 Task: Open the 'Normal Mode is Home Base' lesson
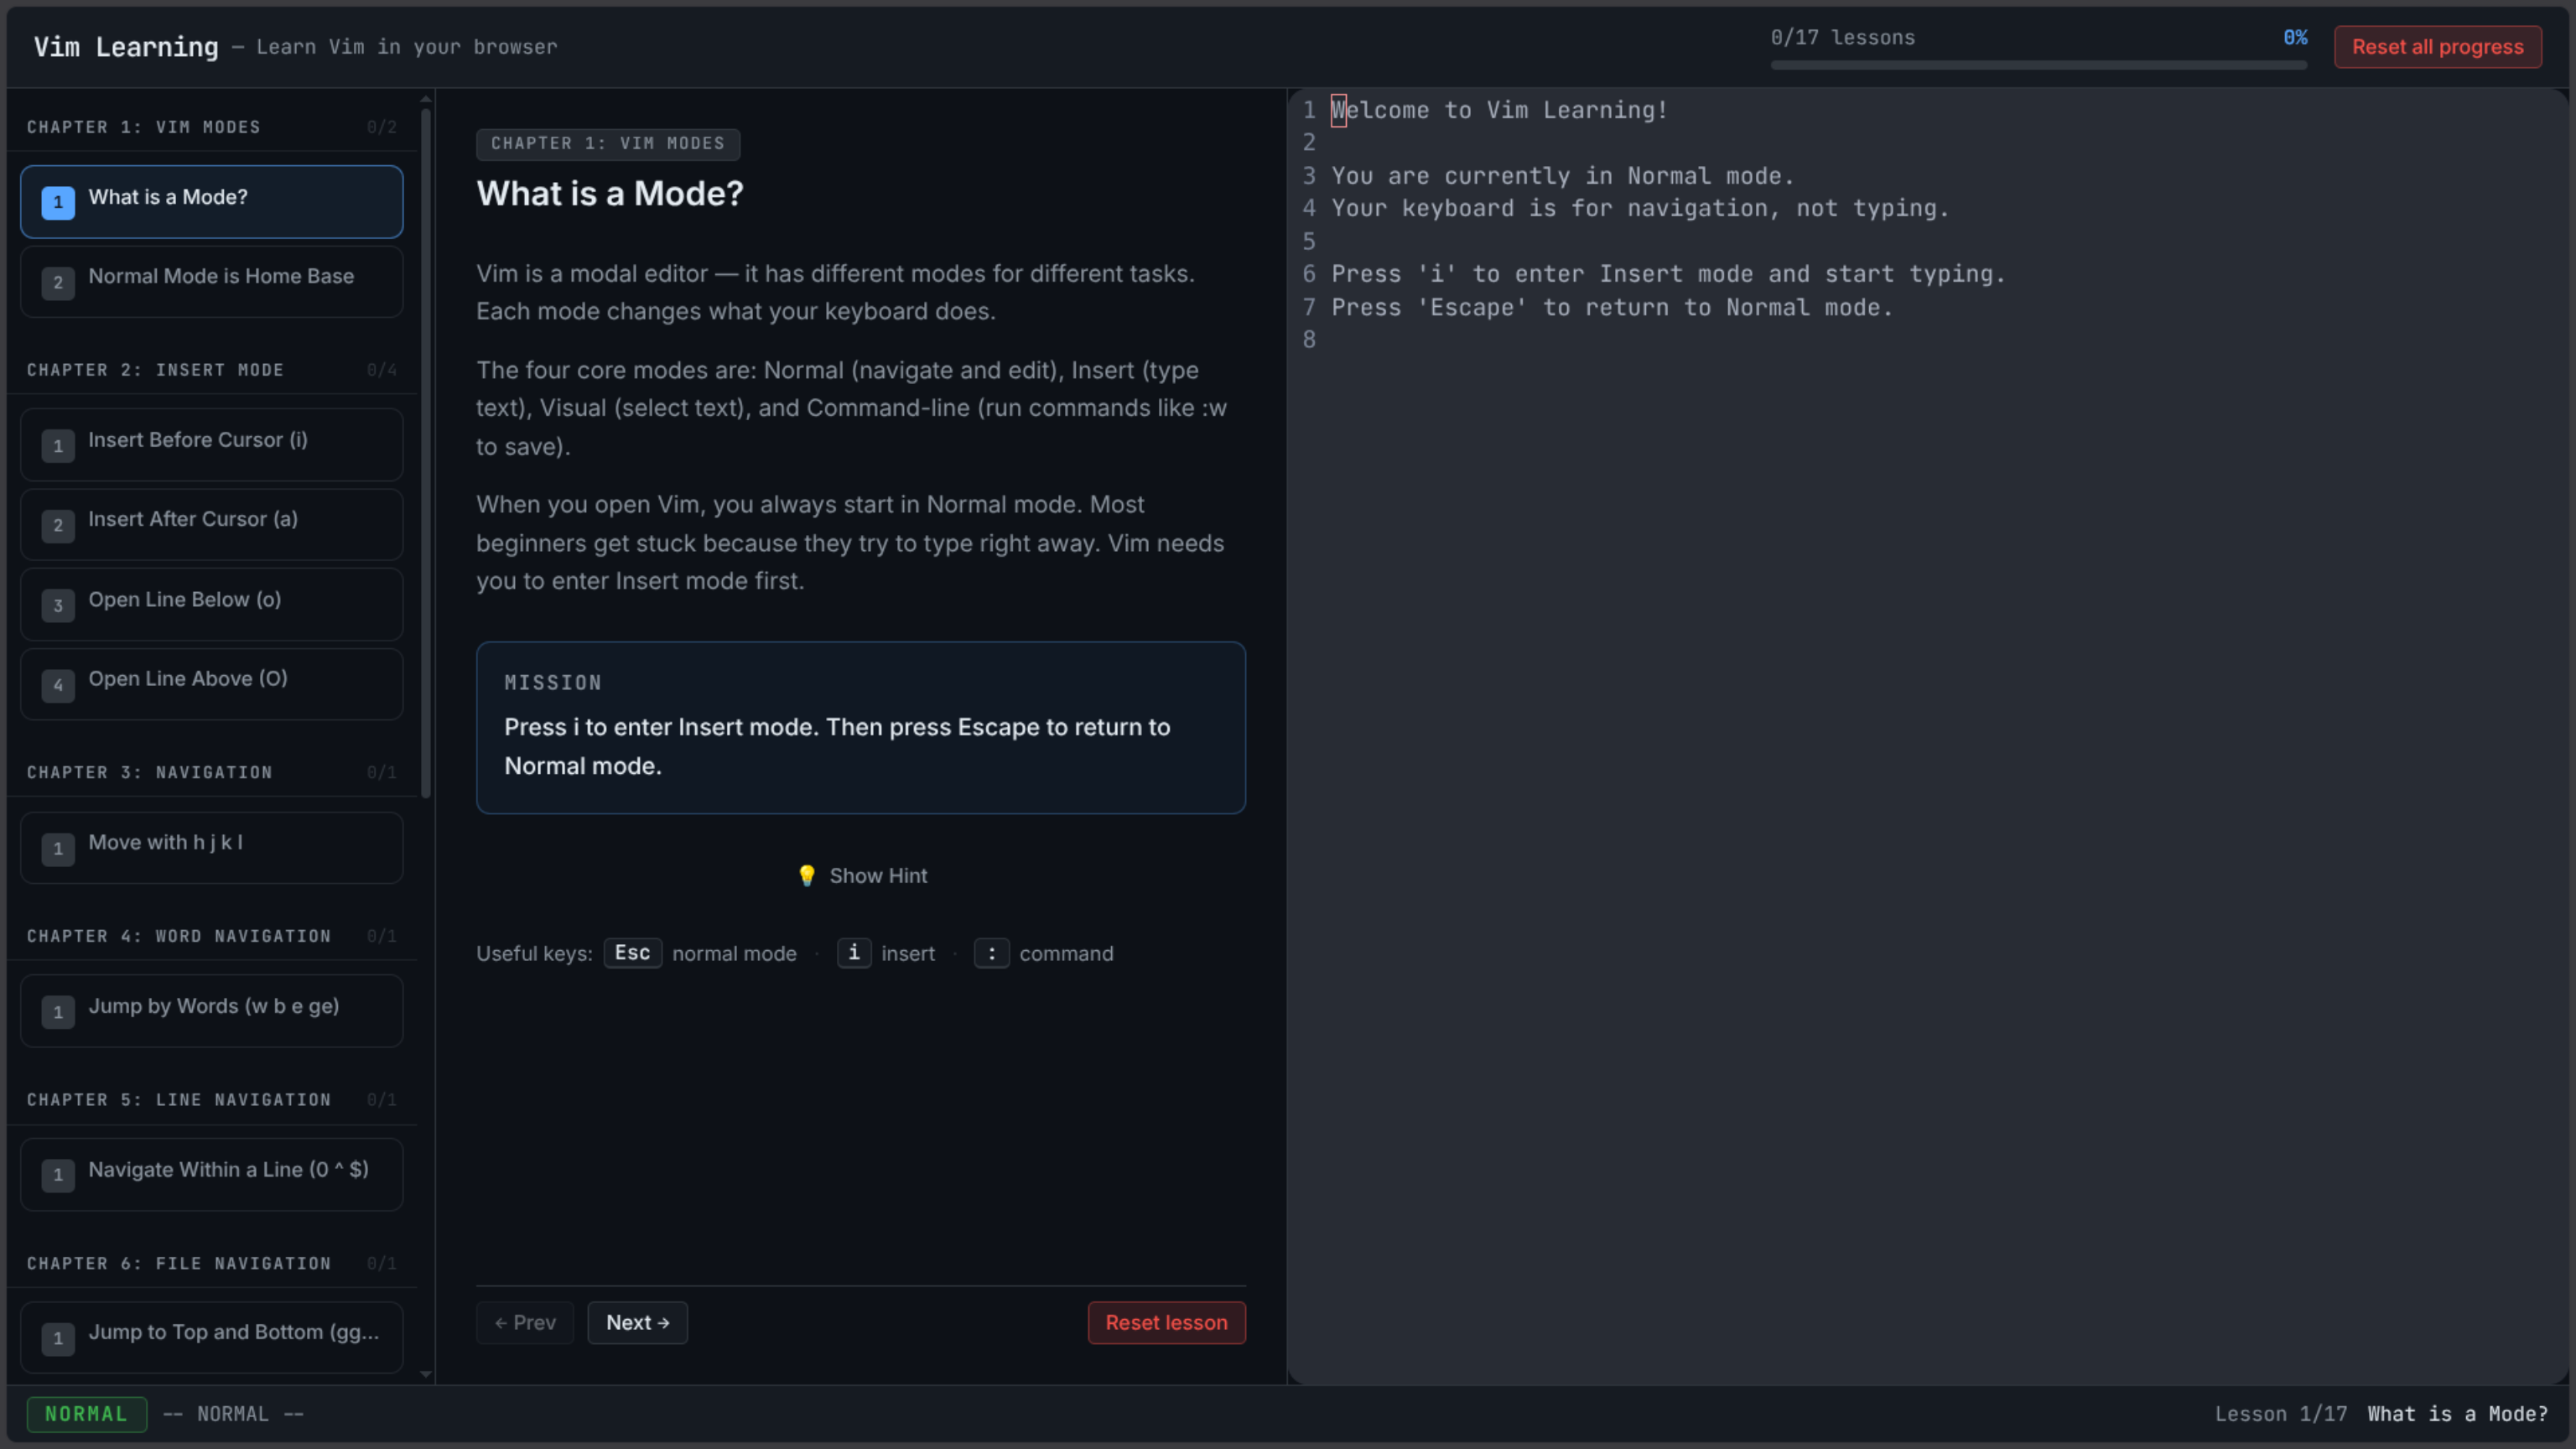click(211, 281)
